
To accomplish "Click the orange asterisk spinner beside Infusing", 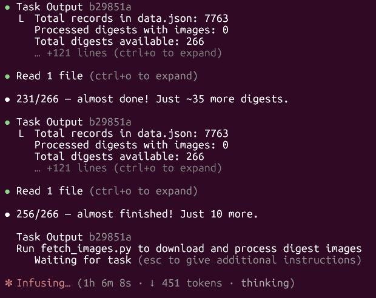I will pyautogui.click(x=7, y=283).
